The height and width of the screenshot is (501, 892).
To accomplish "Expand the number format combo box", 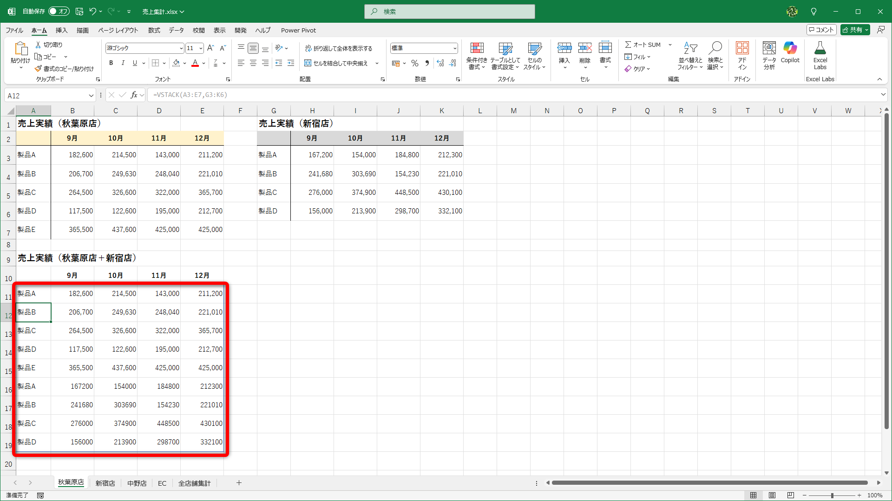I will [x=454, y=48].
